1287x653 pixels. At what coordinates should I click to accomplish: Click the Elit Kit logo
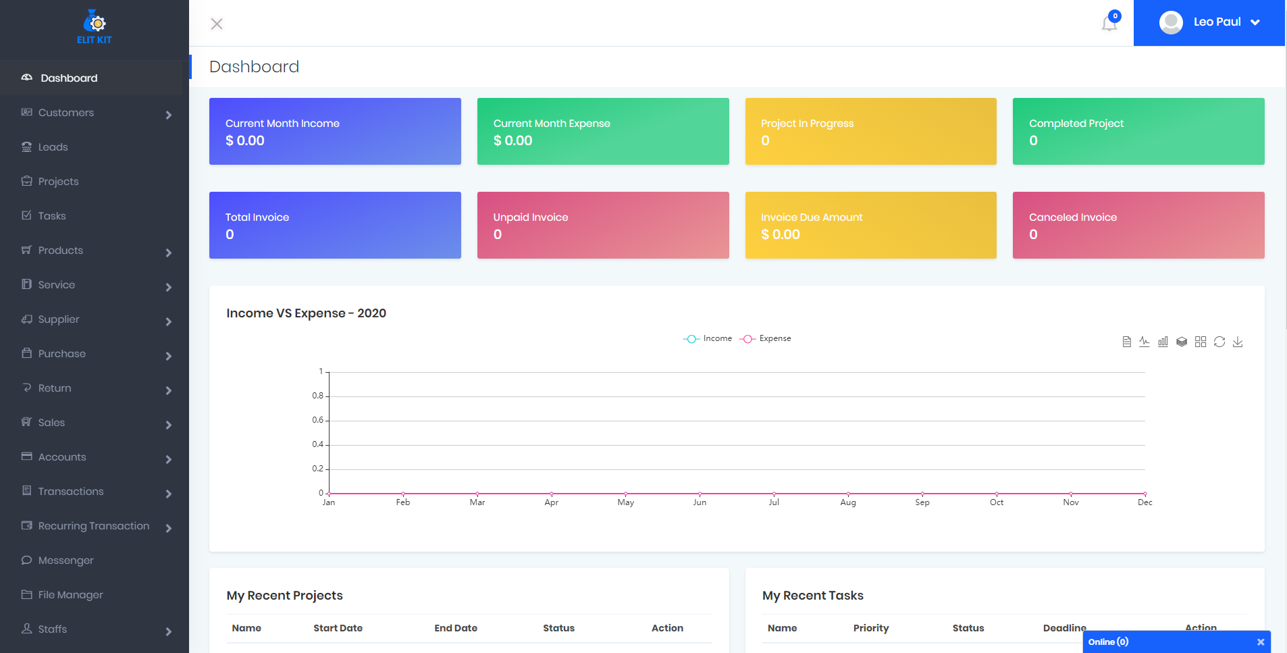click(x=95, y=27)
